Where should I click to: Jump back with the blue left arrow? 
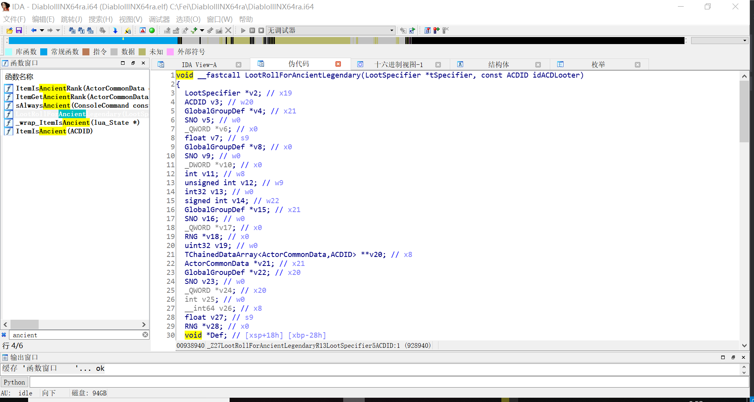coord(34,30)
